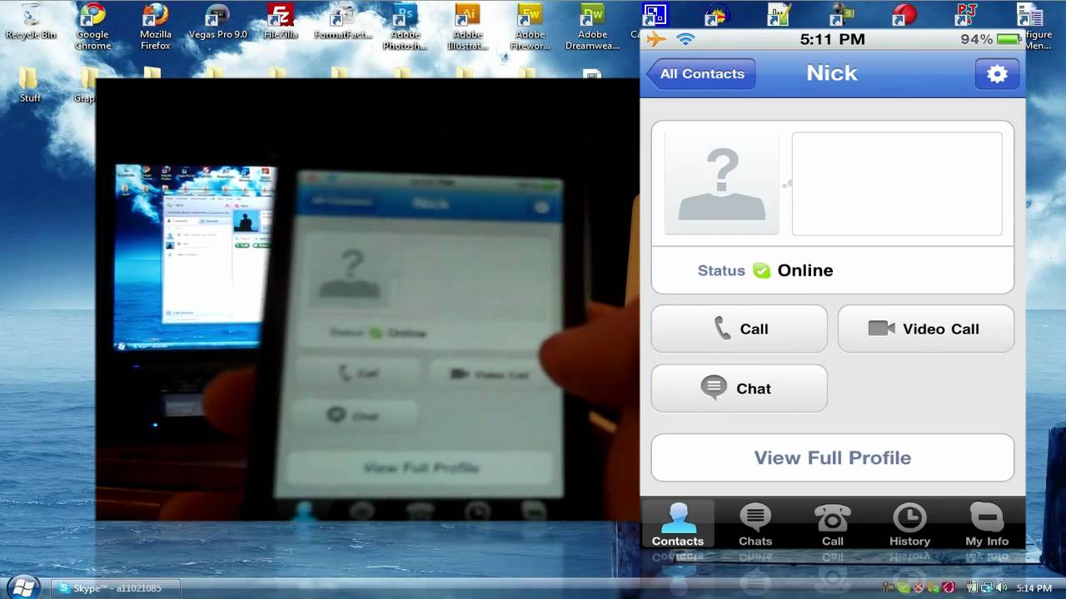
Task: Open the FileZilla desktop shortcut
Action: (281, 22)
